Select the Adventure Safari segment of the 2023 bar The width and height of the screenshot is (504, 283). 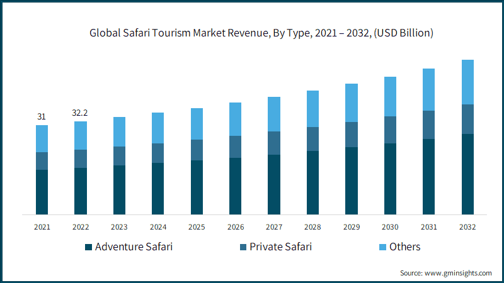tap(119, 190)
